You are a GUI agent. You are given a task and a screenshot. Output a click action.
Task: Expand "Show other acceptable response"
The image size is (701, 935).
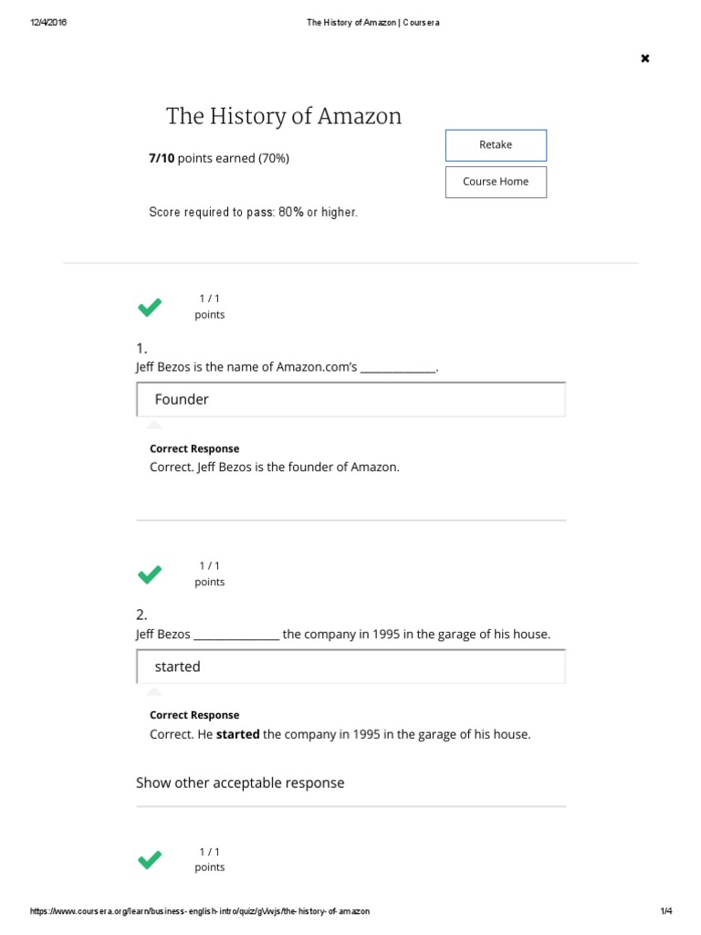[240, 783]
